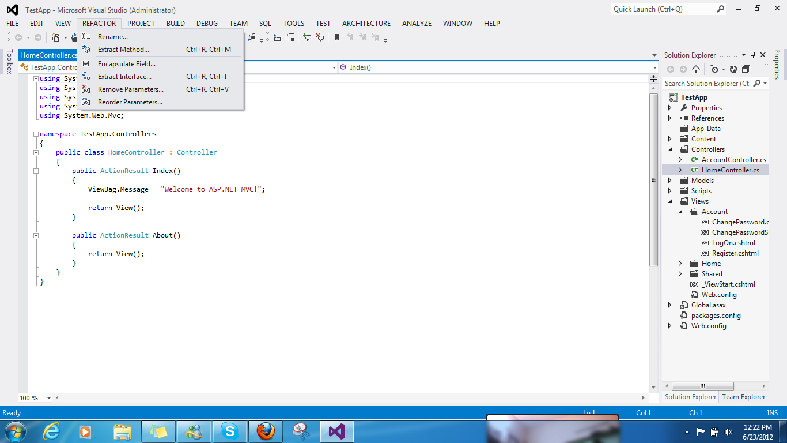787x443 pixels.
Task: Toggle a bookmark using the bookmark toolbar icon
Action: [x=336, y=37]
